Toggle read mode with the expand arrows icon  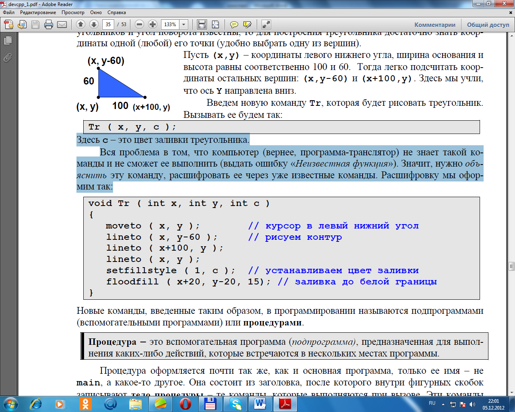click(x=266, y=25)
